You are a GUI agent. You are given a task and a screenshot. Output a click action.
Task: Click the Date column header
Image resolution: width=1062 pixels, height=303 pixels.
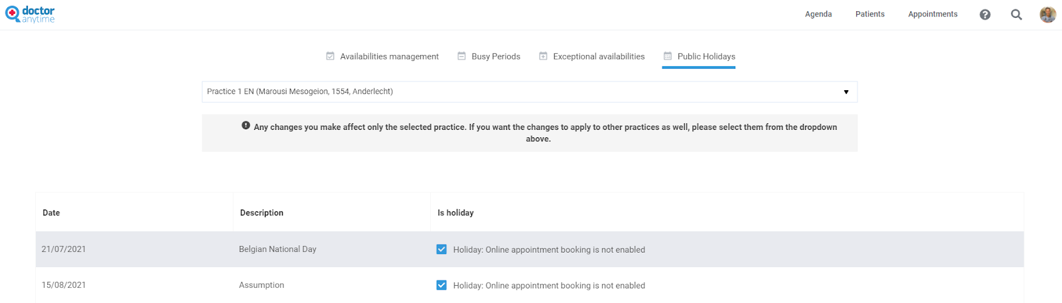click(51, 213)
